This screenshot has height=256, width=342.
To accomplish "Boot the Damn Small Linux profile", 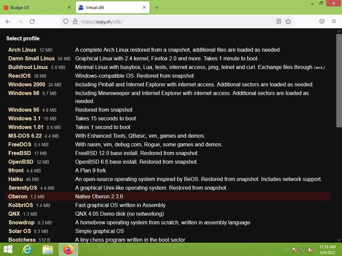I will click(x=31, y=59).
